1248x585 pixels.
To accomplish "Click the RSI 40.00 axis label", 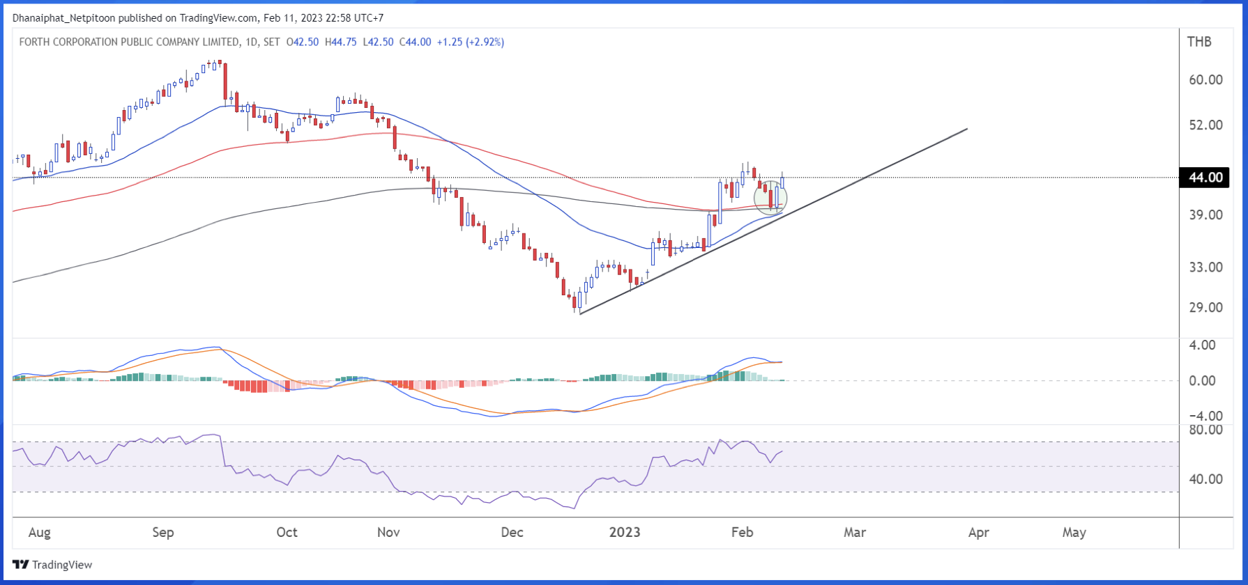I will coord(1205,479).
